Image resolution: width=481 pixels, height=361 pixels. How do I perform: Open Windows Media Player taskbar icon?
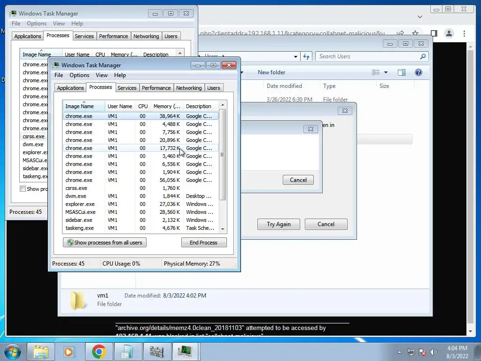click(69, 352)
